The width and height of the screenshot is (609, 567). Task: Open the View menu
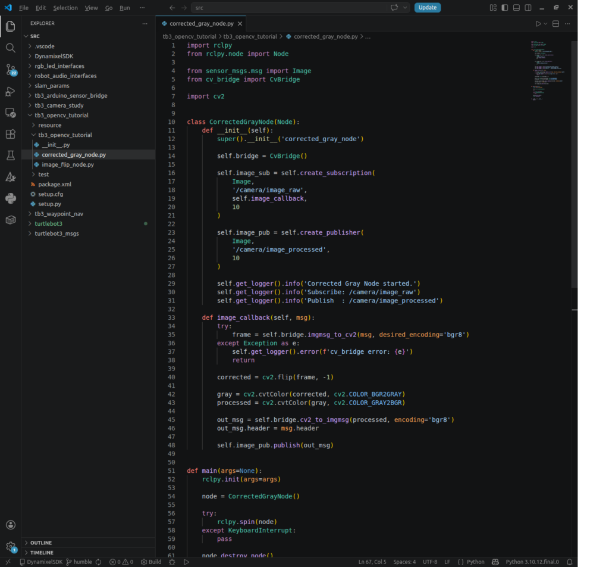pos(91,8)
